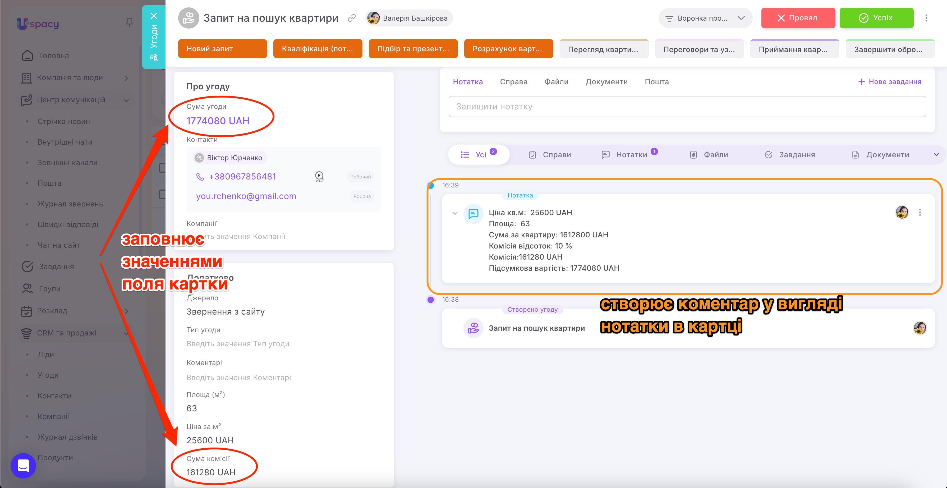This screenshot has height=488, width=947.
Task: Click the Залишити нотатку input field
Action: pos(687,107)
